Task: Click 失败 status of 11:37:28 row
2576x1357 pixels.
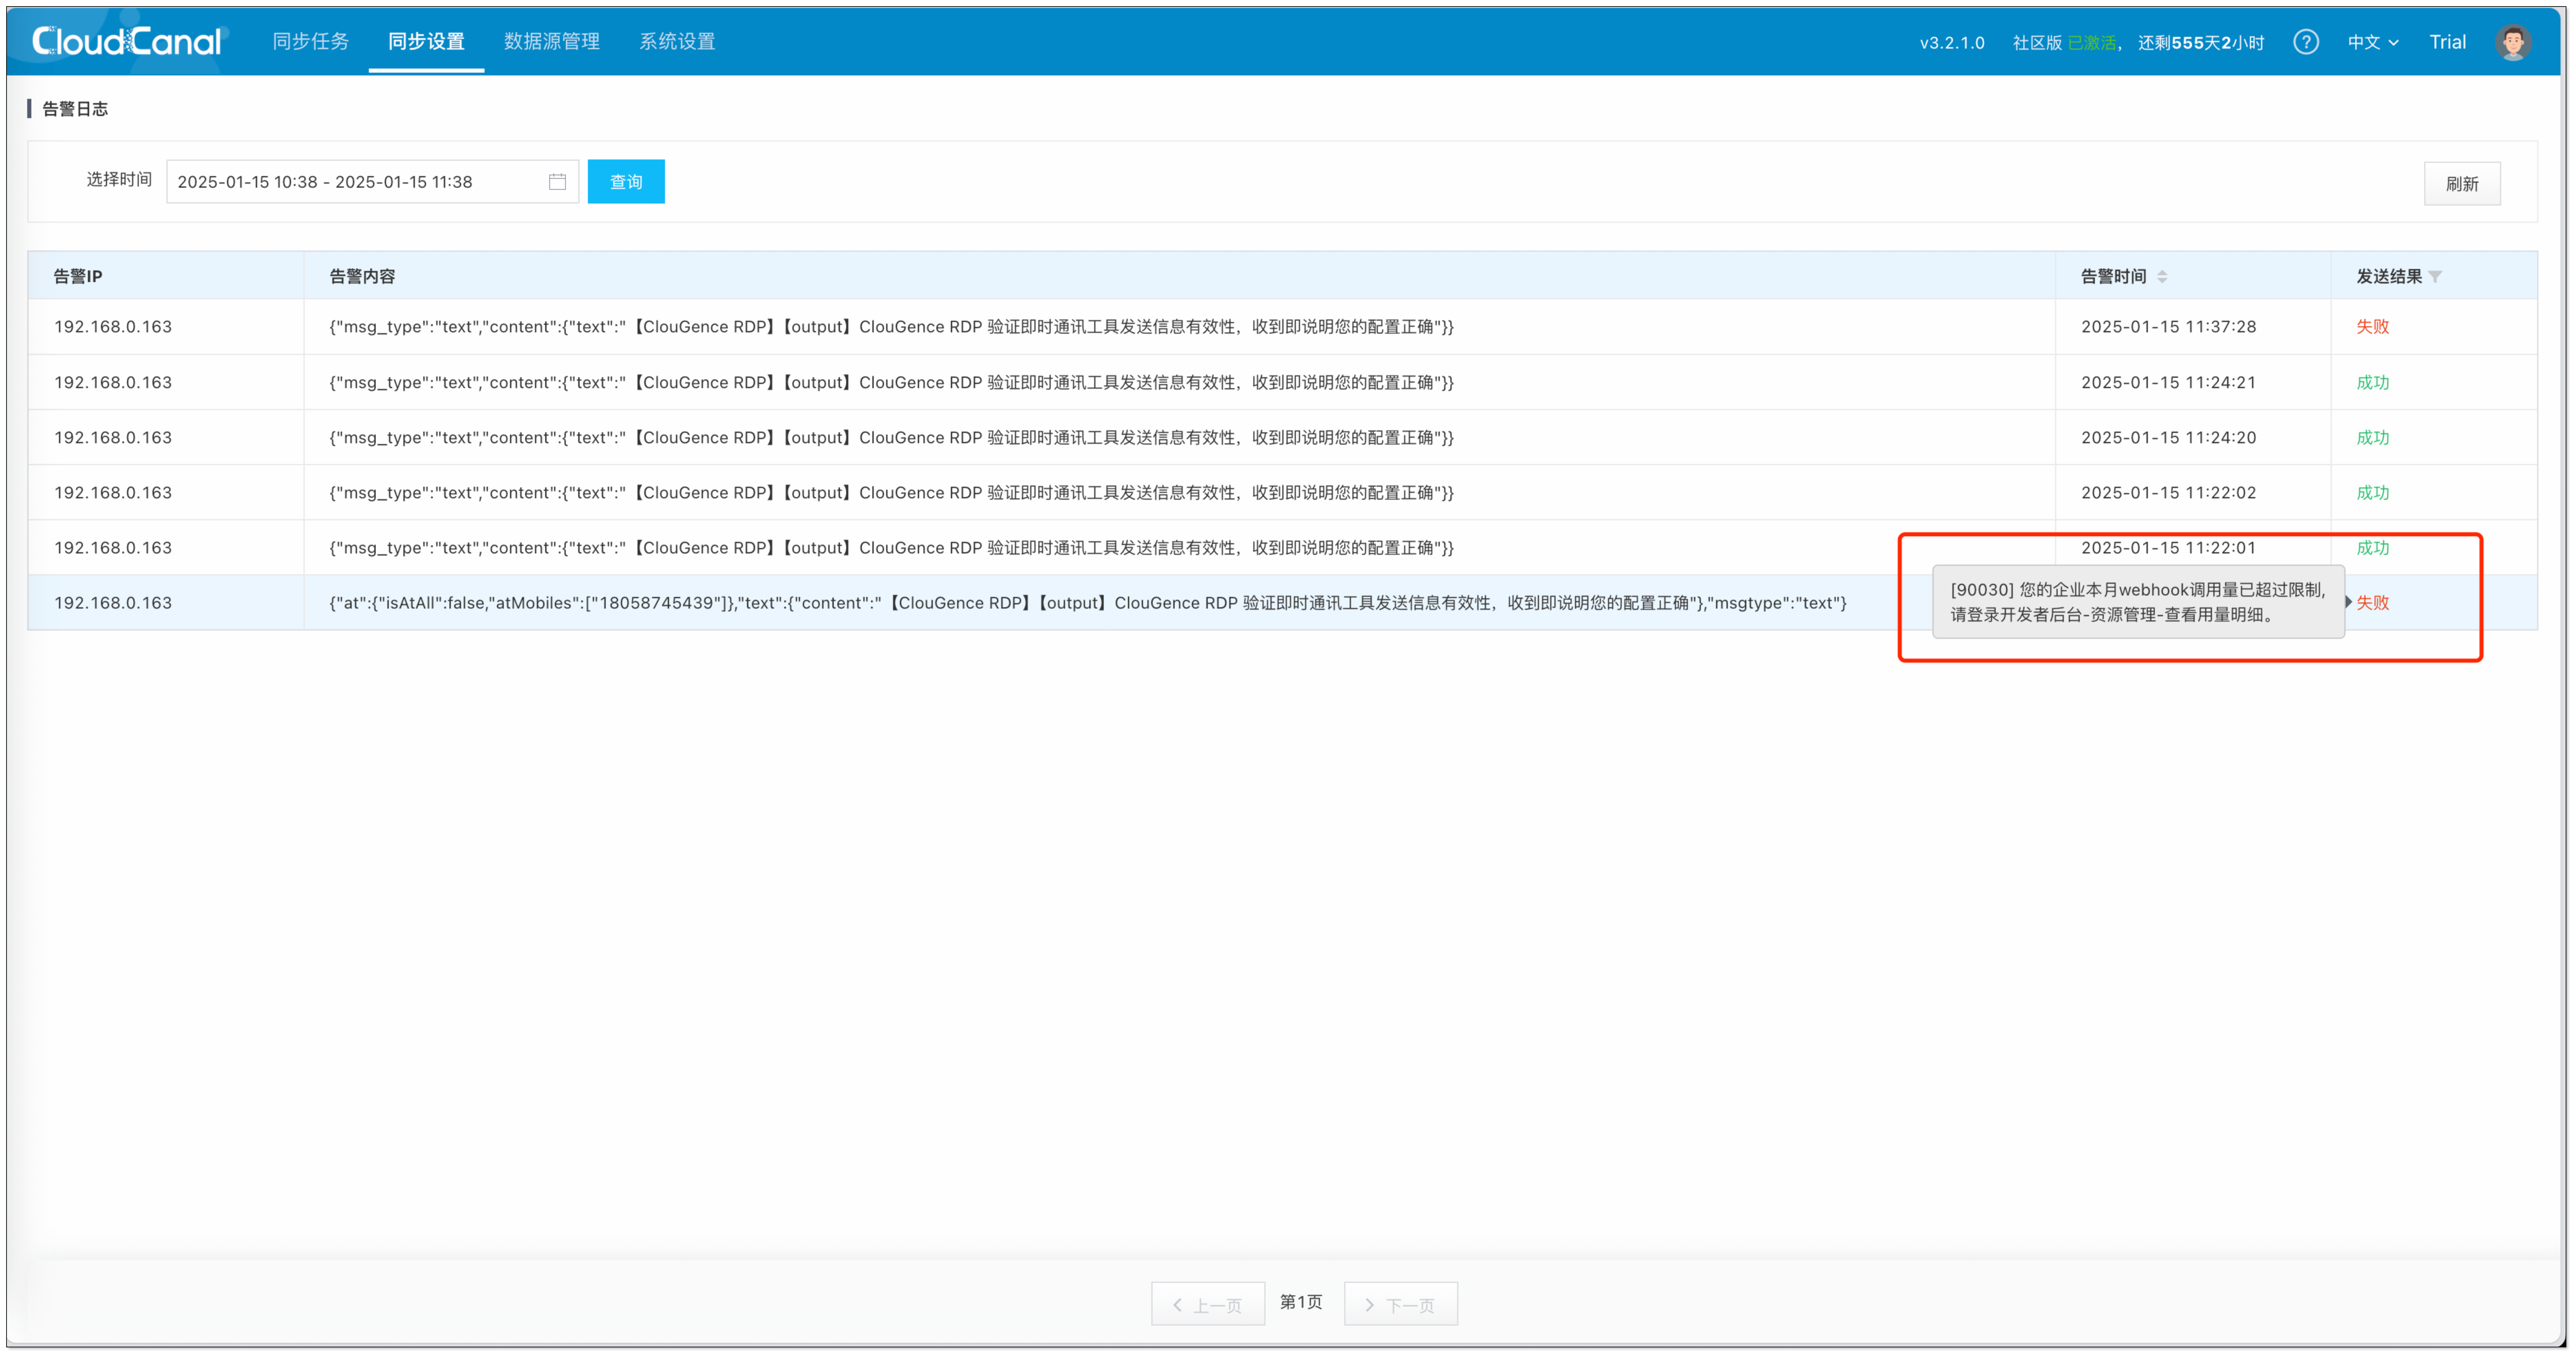Action: coord(2372,327)
